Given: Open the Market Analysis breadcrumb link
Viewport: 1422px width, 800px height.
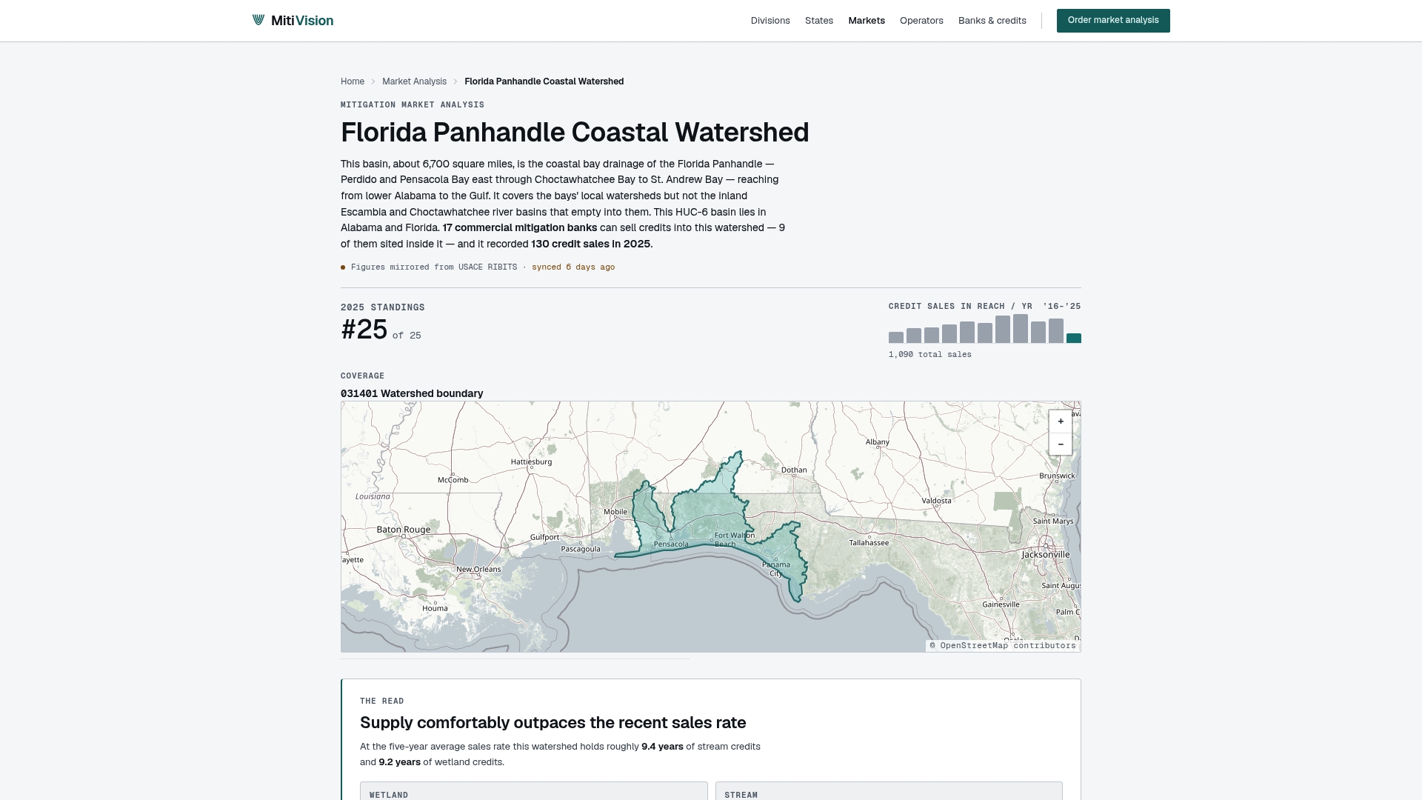Looking at the screenshot, I should coord(414,81).
